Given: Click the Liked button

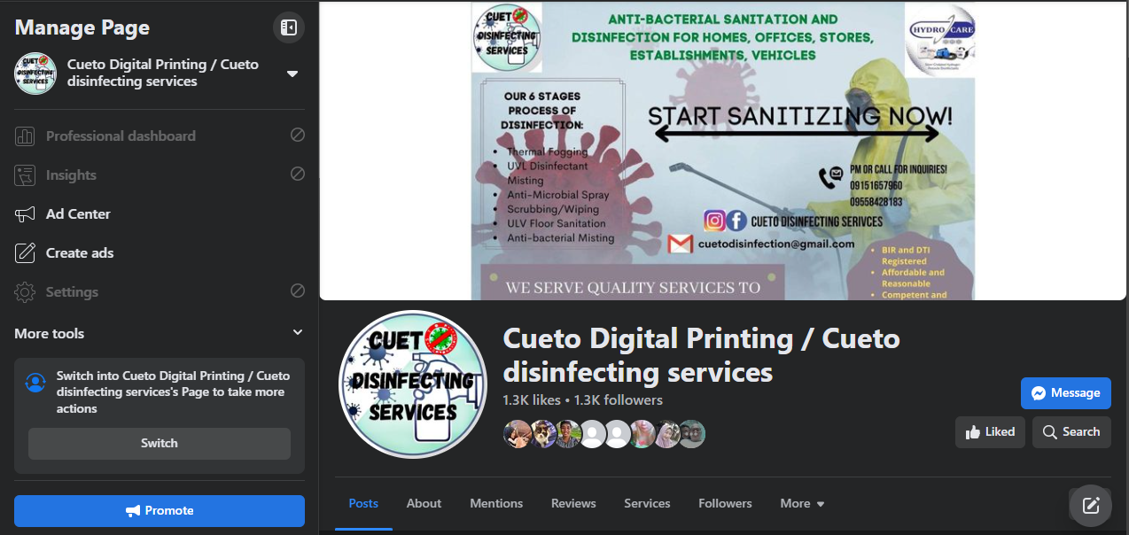Looking at the screenshot, I should 990,432.
